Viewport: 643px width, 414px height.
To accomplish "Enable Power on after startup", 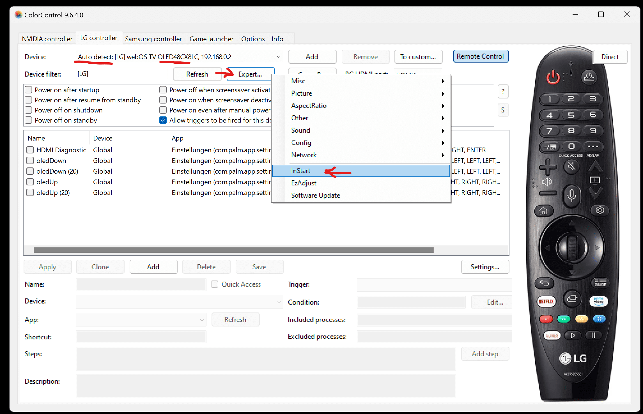I will click(x=28, y=90).
